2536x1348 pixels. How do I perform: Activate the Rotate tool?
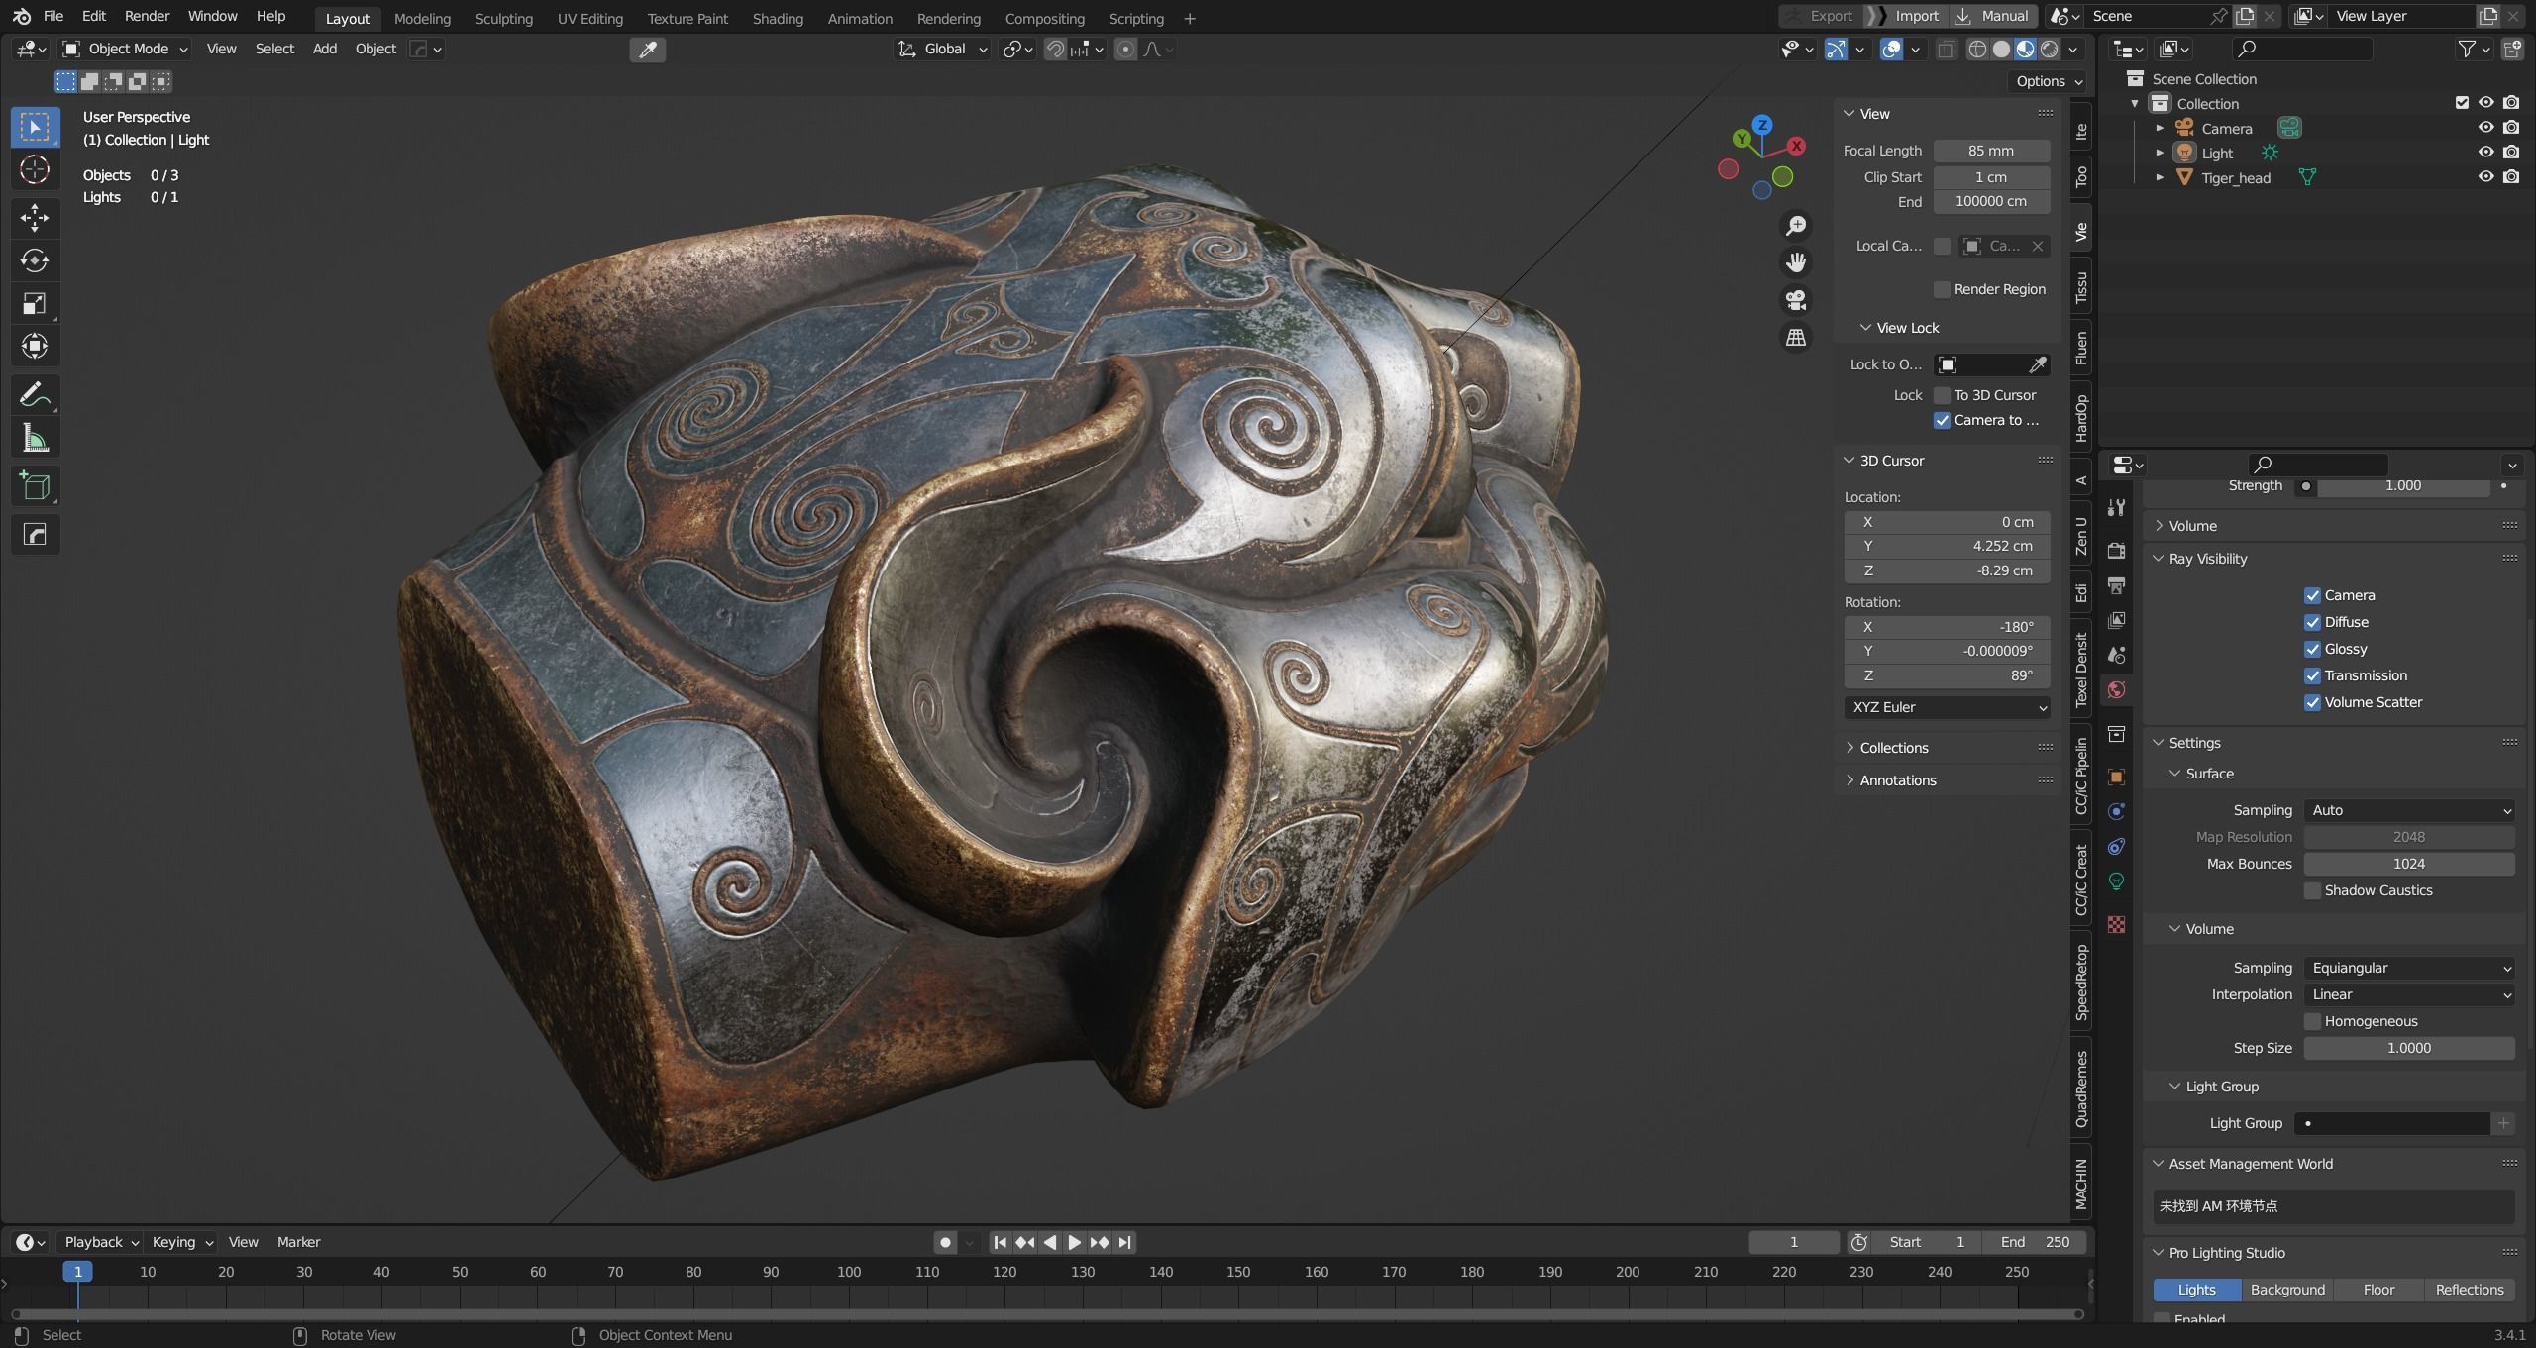tap(35, 260)
